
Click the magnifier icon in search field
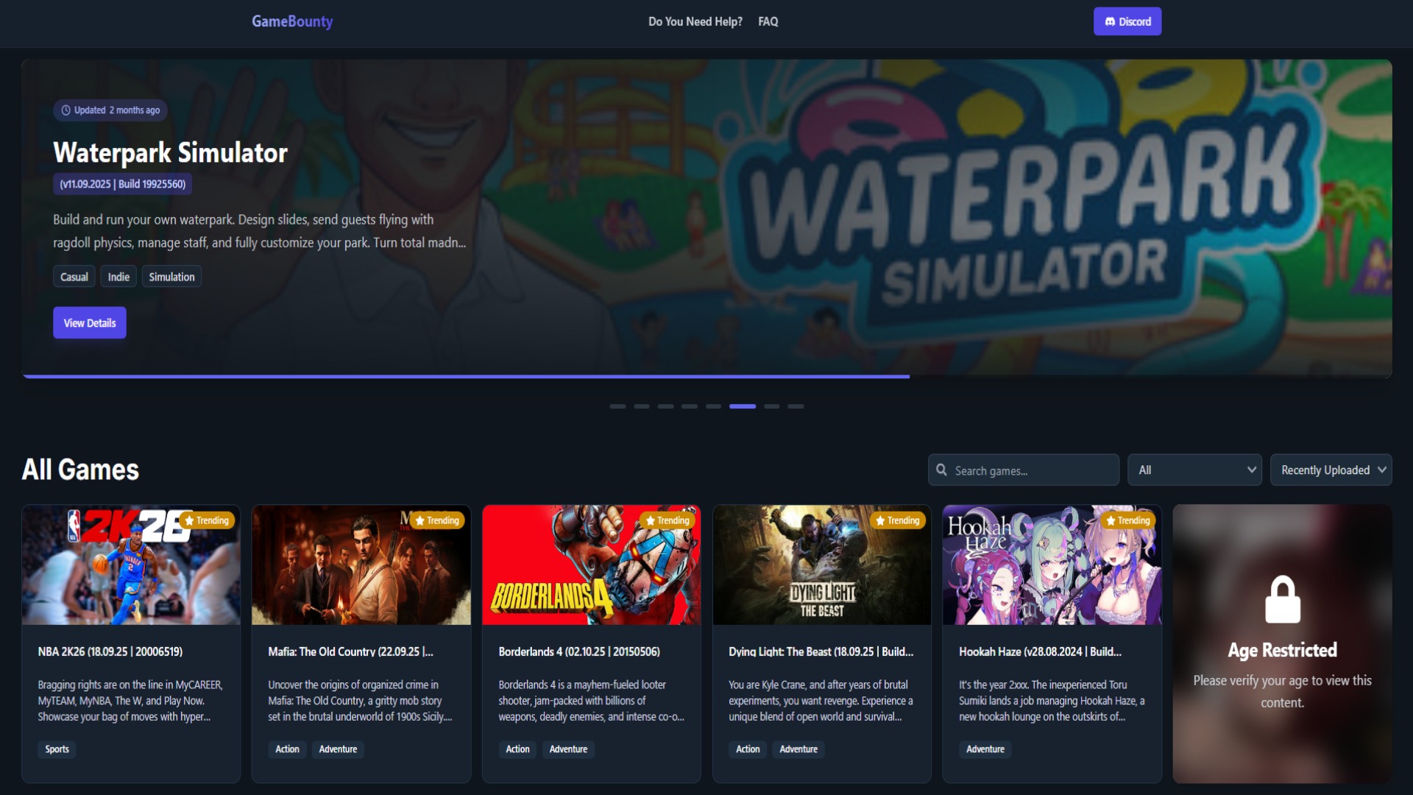[941, 470]
